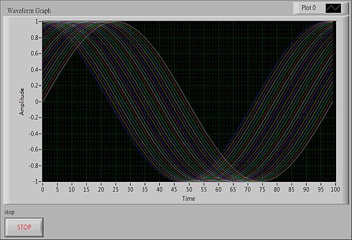Click the 0.4 tick on Amplitude axis
The height and width of the screenshot is (240, 352).
click(35, 69)
